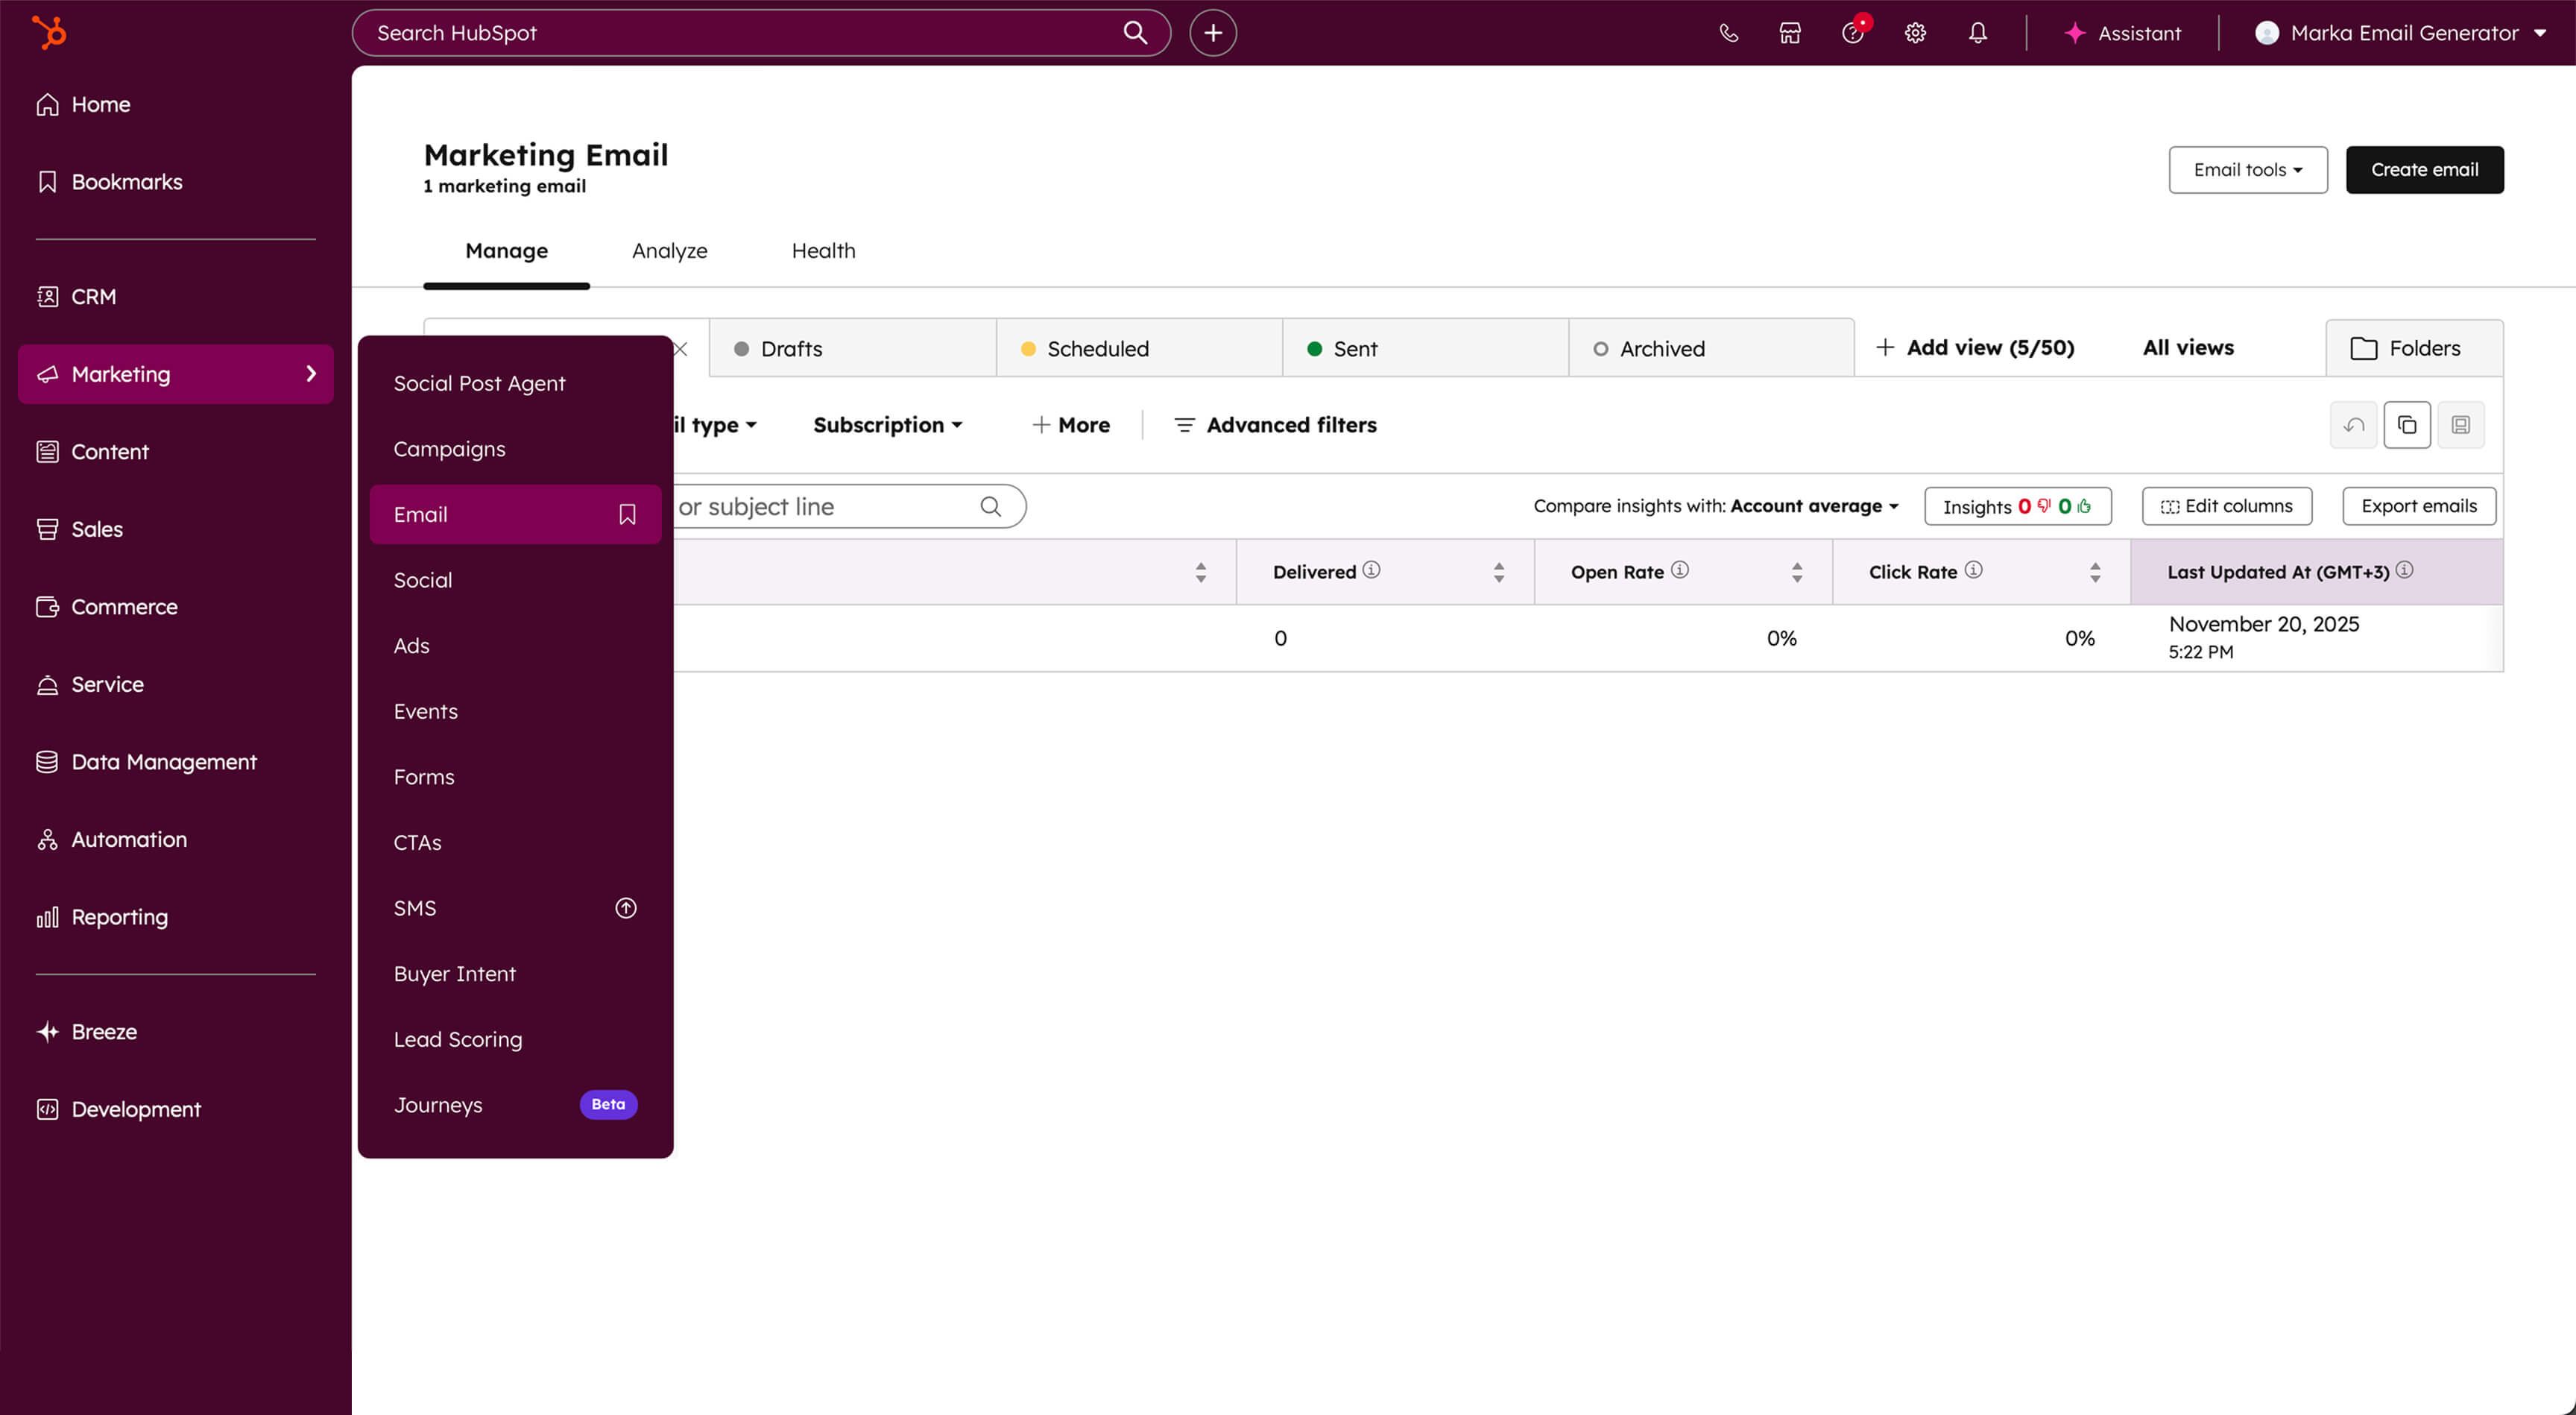Screen dimensions: 2576x1415
Task: Click the Assistant sparkle icon
Action: pos(2075,33)
